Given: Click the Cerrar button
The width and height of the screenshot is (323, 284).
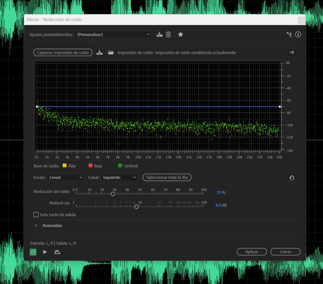Looking at the screenshot, I should click(x=285, y=251).
